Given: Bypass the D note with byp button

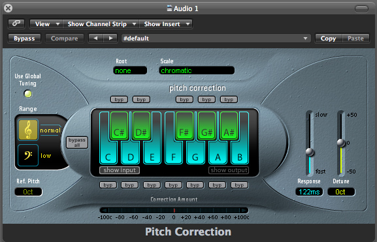Looking at the screenshot, I should pyautogui.click(x=129, y=185).
